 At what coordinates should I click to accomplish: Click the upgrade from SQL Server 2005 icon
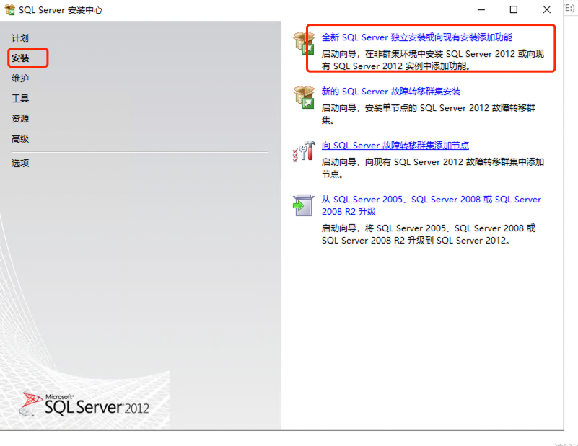tap(302, 205)
